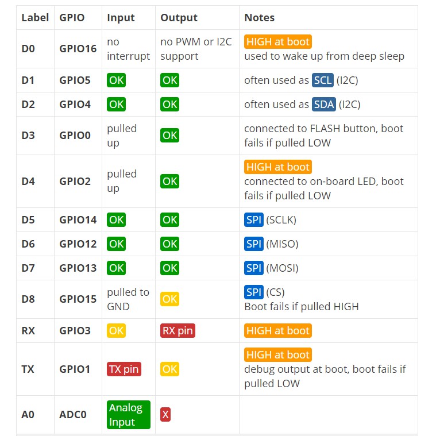436x436 pixels.
Task: Click the red X badge in A0 row
Action: (x=165, y=415)
